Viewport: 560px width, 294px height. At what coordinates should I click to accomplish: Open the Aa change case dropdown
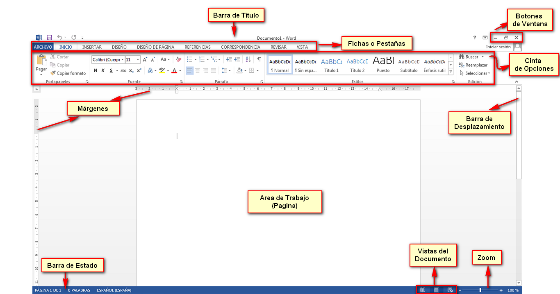click(165, 59)
